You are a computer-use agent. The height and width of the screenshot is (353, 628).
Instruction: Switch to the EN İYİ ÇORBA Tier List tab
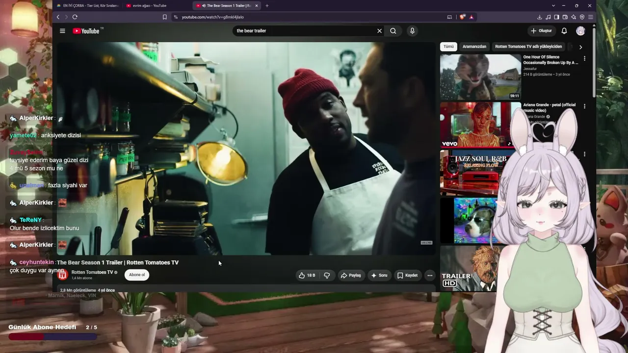pyautogui.click(x=88, y=6)
